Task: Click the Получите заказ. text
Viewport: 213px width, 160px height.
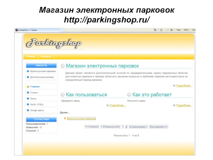Action: 137,101
